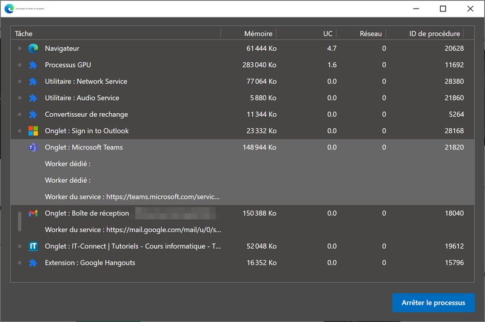
Task: Click the Edge icon beside Navigateur
Action: click(x=33, y=48)
